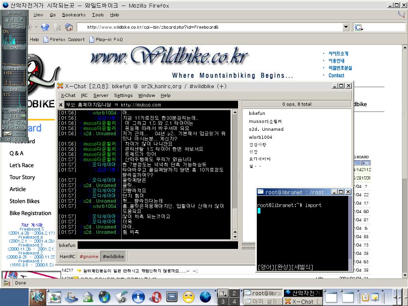Screen dimensions: 408x306
Task: Switch to virtual desktop 4
Action: pos(234,302)
